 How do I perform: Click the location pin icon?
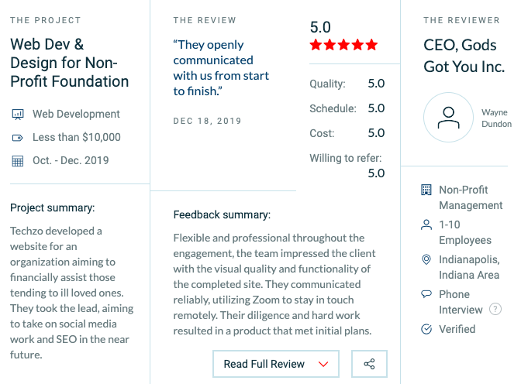[426, 259]
